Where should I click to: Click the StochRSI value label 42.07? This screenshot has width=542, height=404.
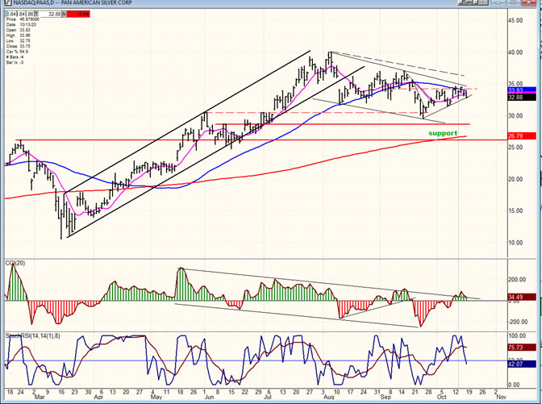522,364
